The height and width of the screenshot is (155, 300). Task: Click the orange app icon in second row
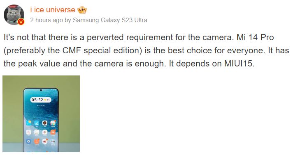[x=53, y=132]
